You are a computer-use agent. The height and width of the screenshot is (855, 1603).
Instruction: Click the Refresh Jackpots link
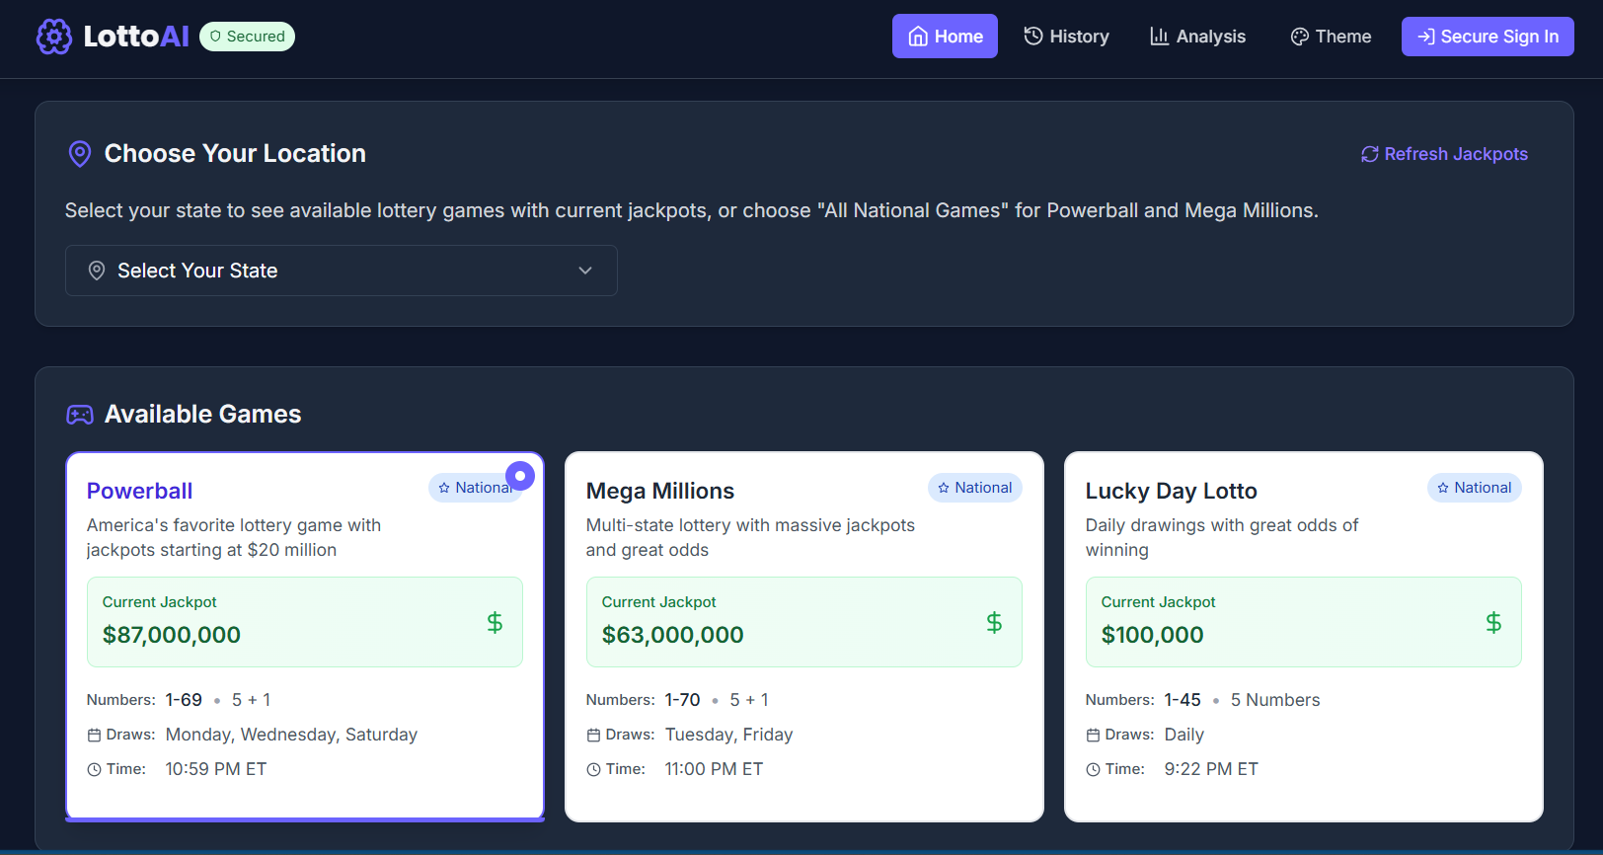coord(1444,154)
